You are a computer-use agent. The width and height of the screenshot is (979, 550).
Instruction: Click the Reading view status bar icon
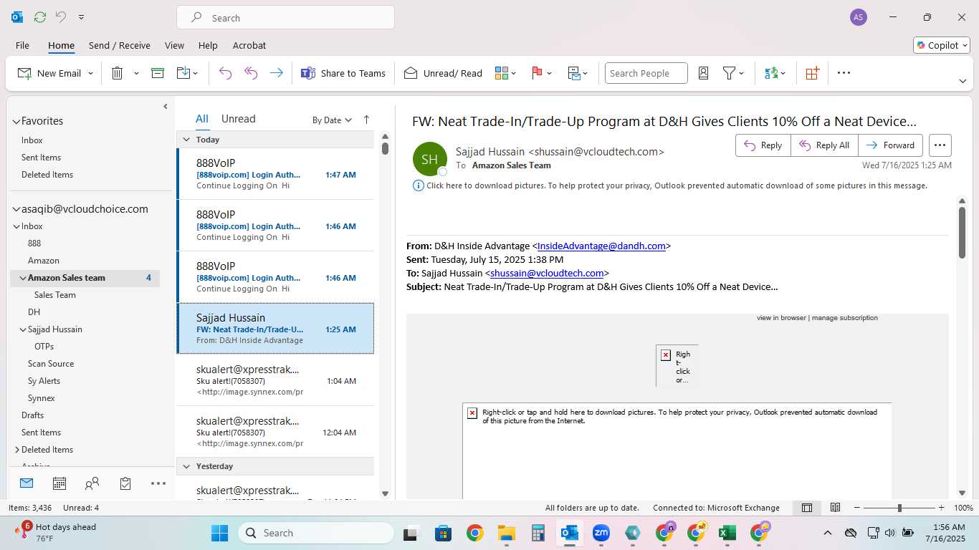pyautogui.click(x=835, y=508)
